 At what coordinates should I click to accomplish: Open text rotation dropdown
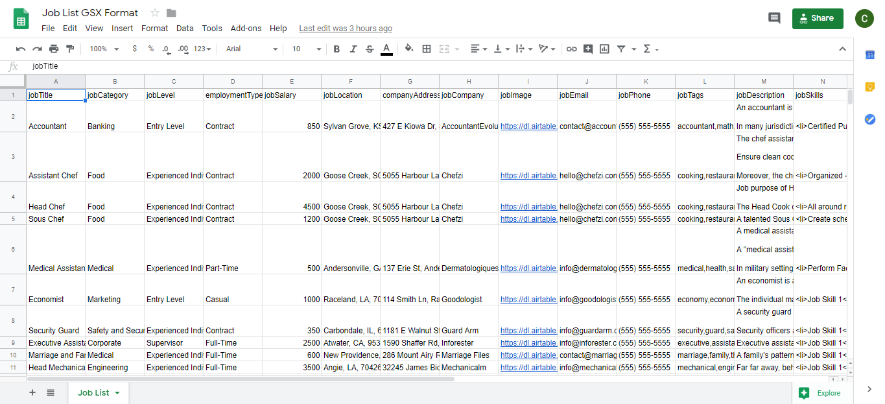tap(548, 49)
